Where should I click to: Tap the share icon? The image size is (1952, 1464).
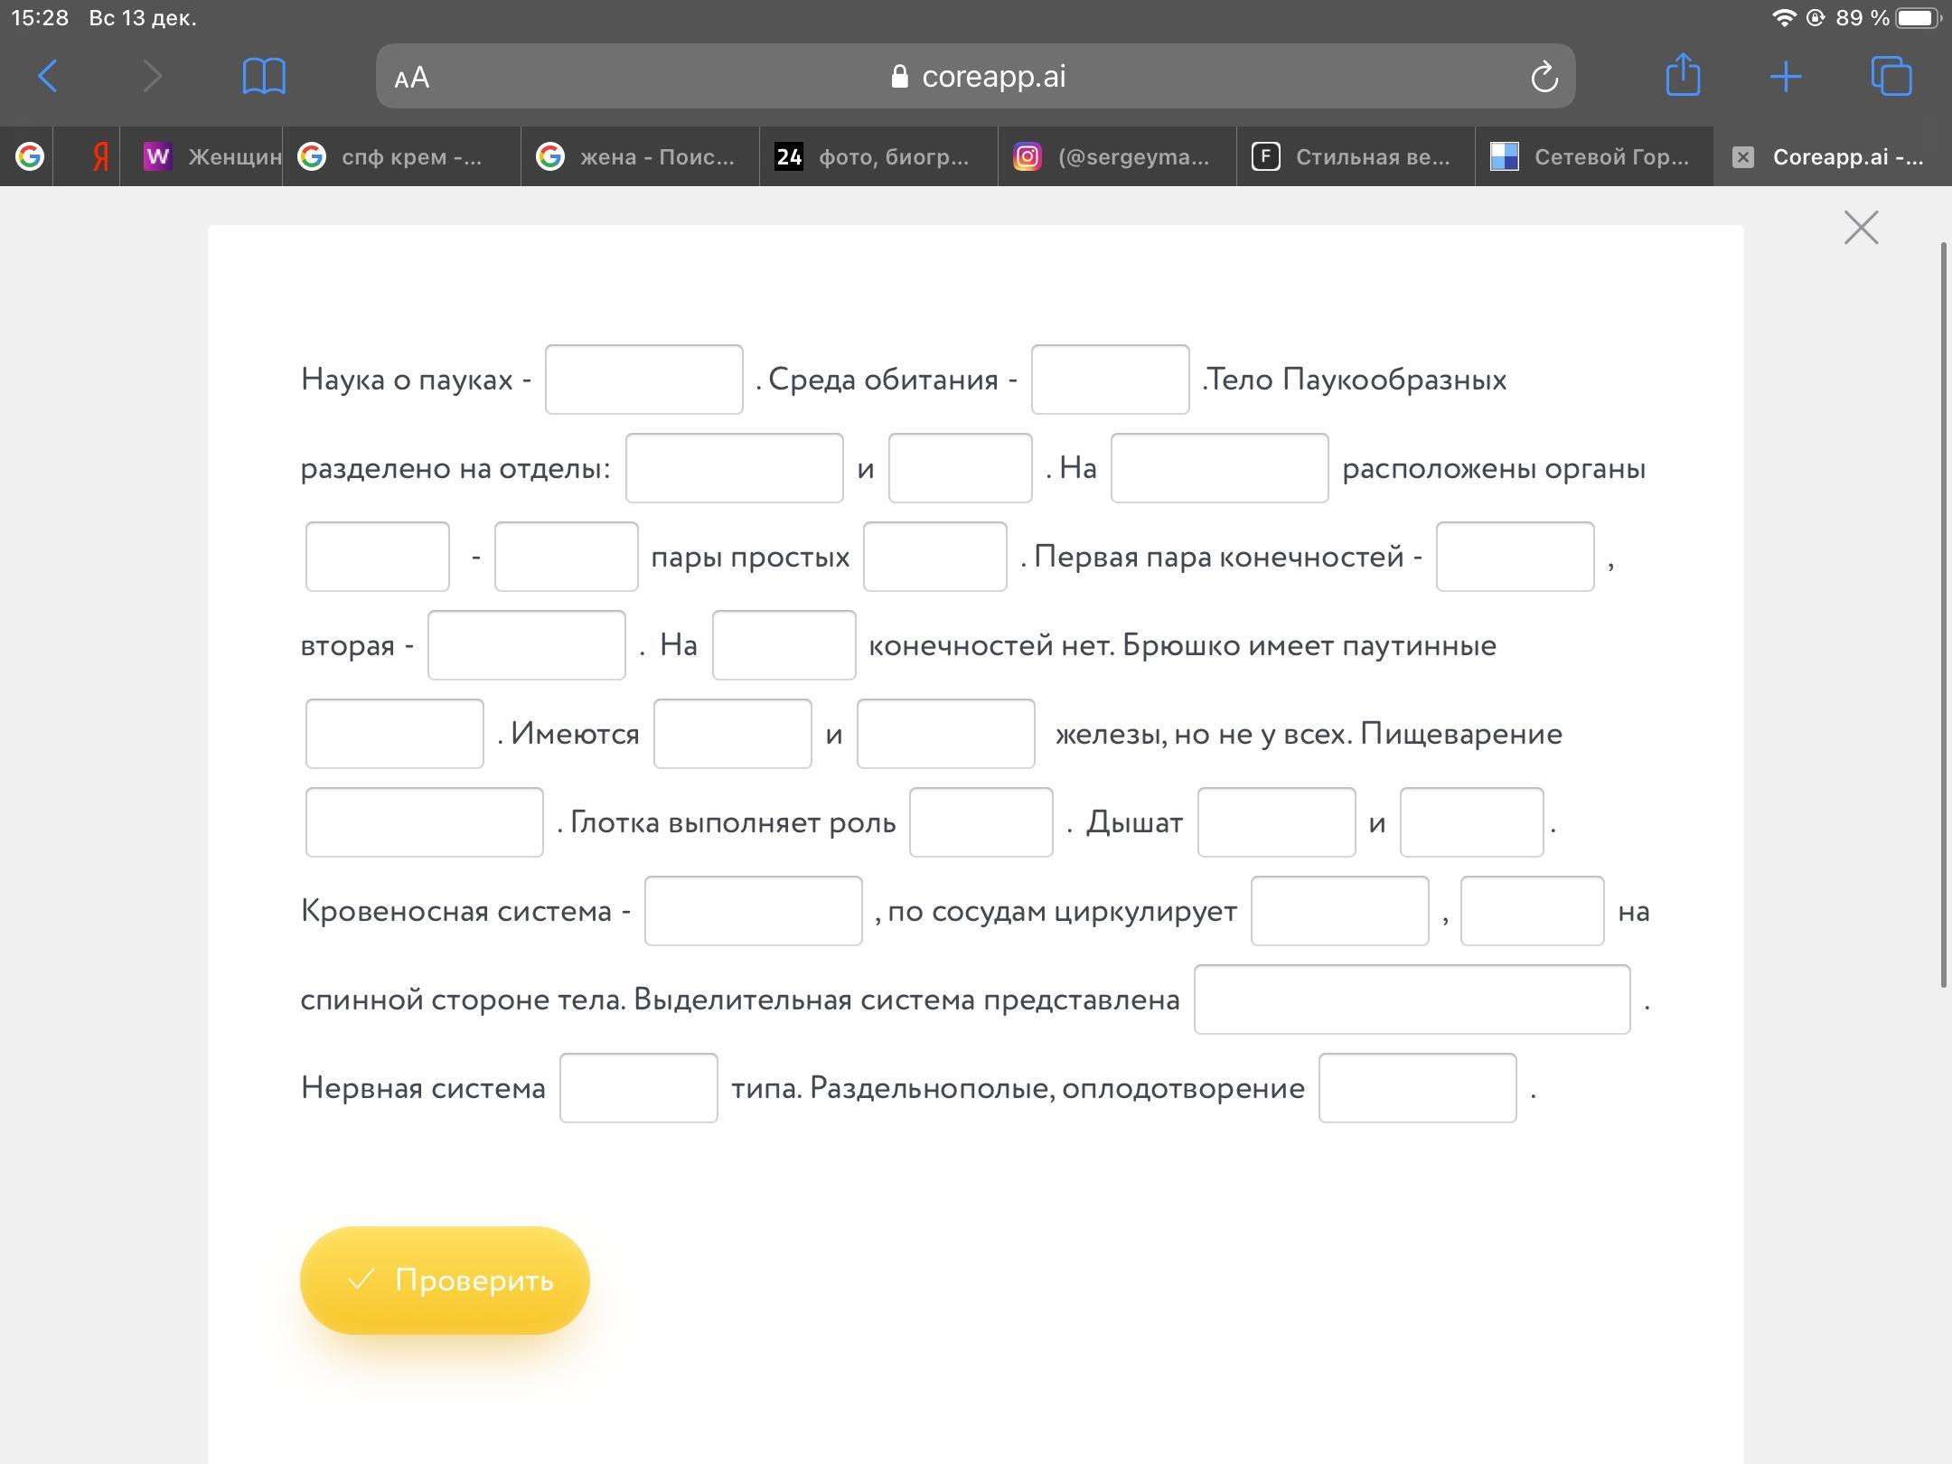click(x=1683, y=74)
